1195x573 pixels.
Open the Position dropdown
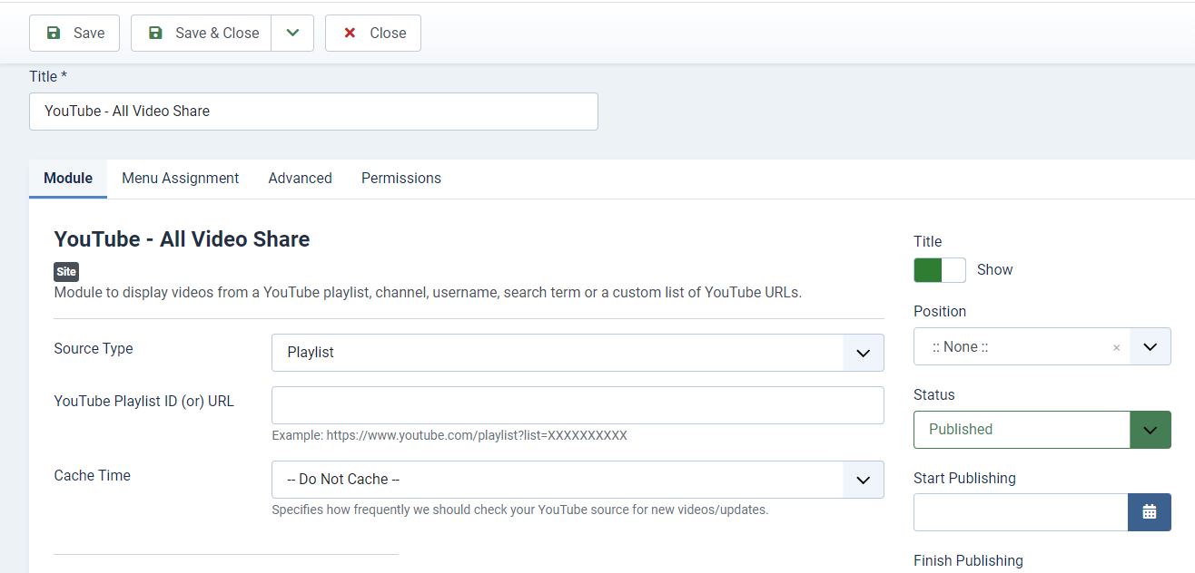tap(1150, 346)
